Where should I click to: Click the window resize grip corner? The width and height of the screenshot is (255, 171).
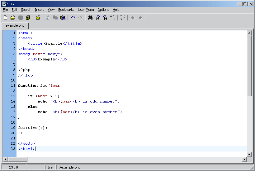click(x=252, y=168)
